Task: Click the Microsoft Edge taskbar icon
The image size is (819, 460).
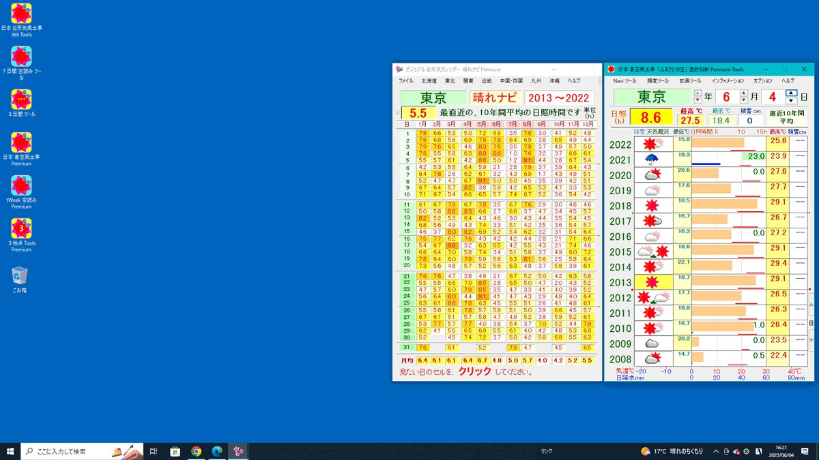Action: pyautogui.click(x=217, y=451)
